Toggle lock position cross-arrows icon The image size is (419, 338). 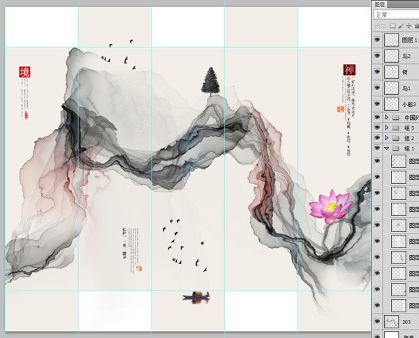(409, 26)
